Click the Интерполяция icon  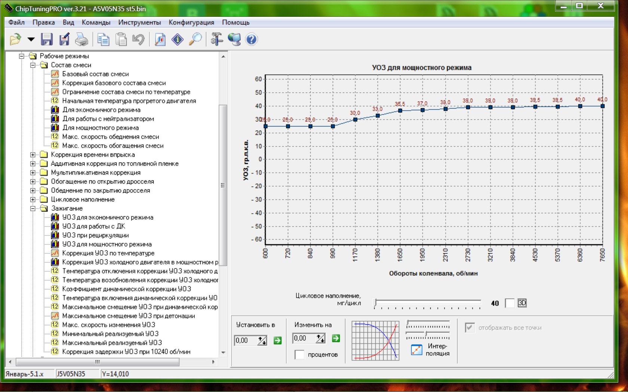click(416, 350)
